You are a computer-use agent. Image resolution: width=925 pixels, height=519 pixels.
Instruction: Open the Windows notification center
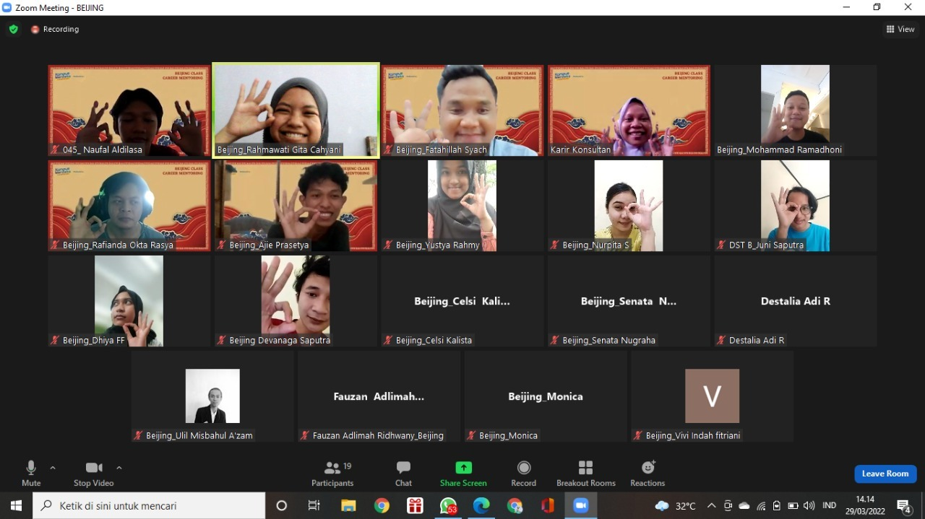(x=903, y=506)
